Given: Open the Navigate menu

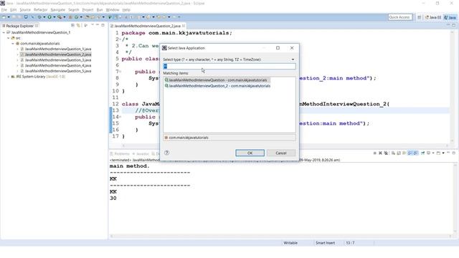Looking at the screenshot, I should pyautogui.click(x=57, y=9).
